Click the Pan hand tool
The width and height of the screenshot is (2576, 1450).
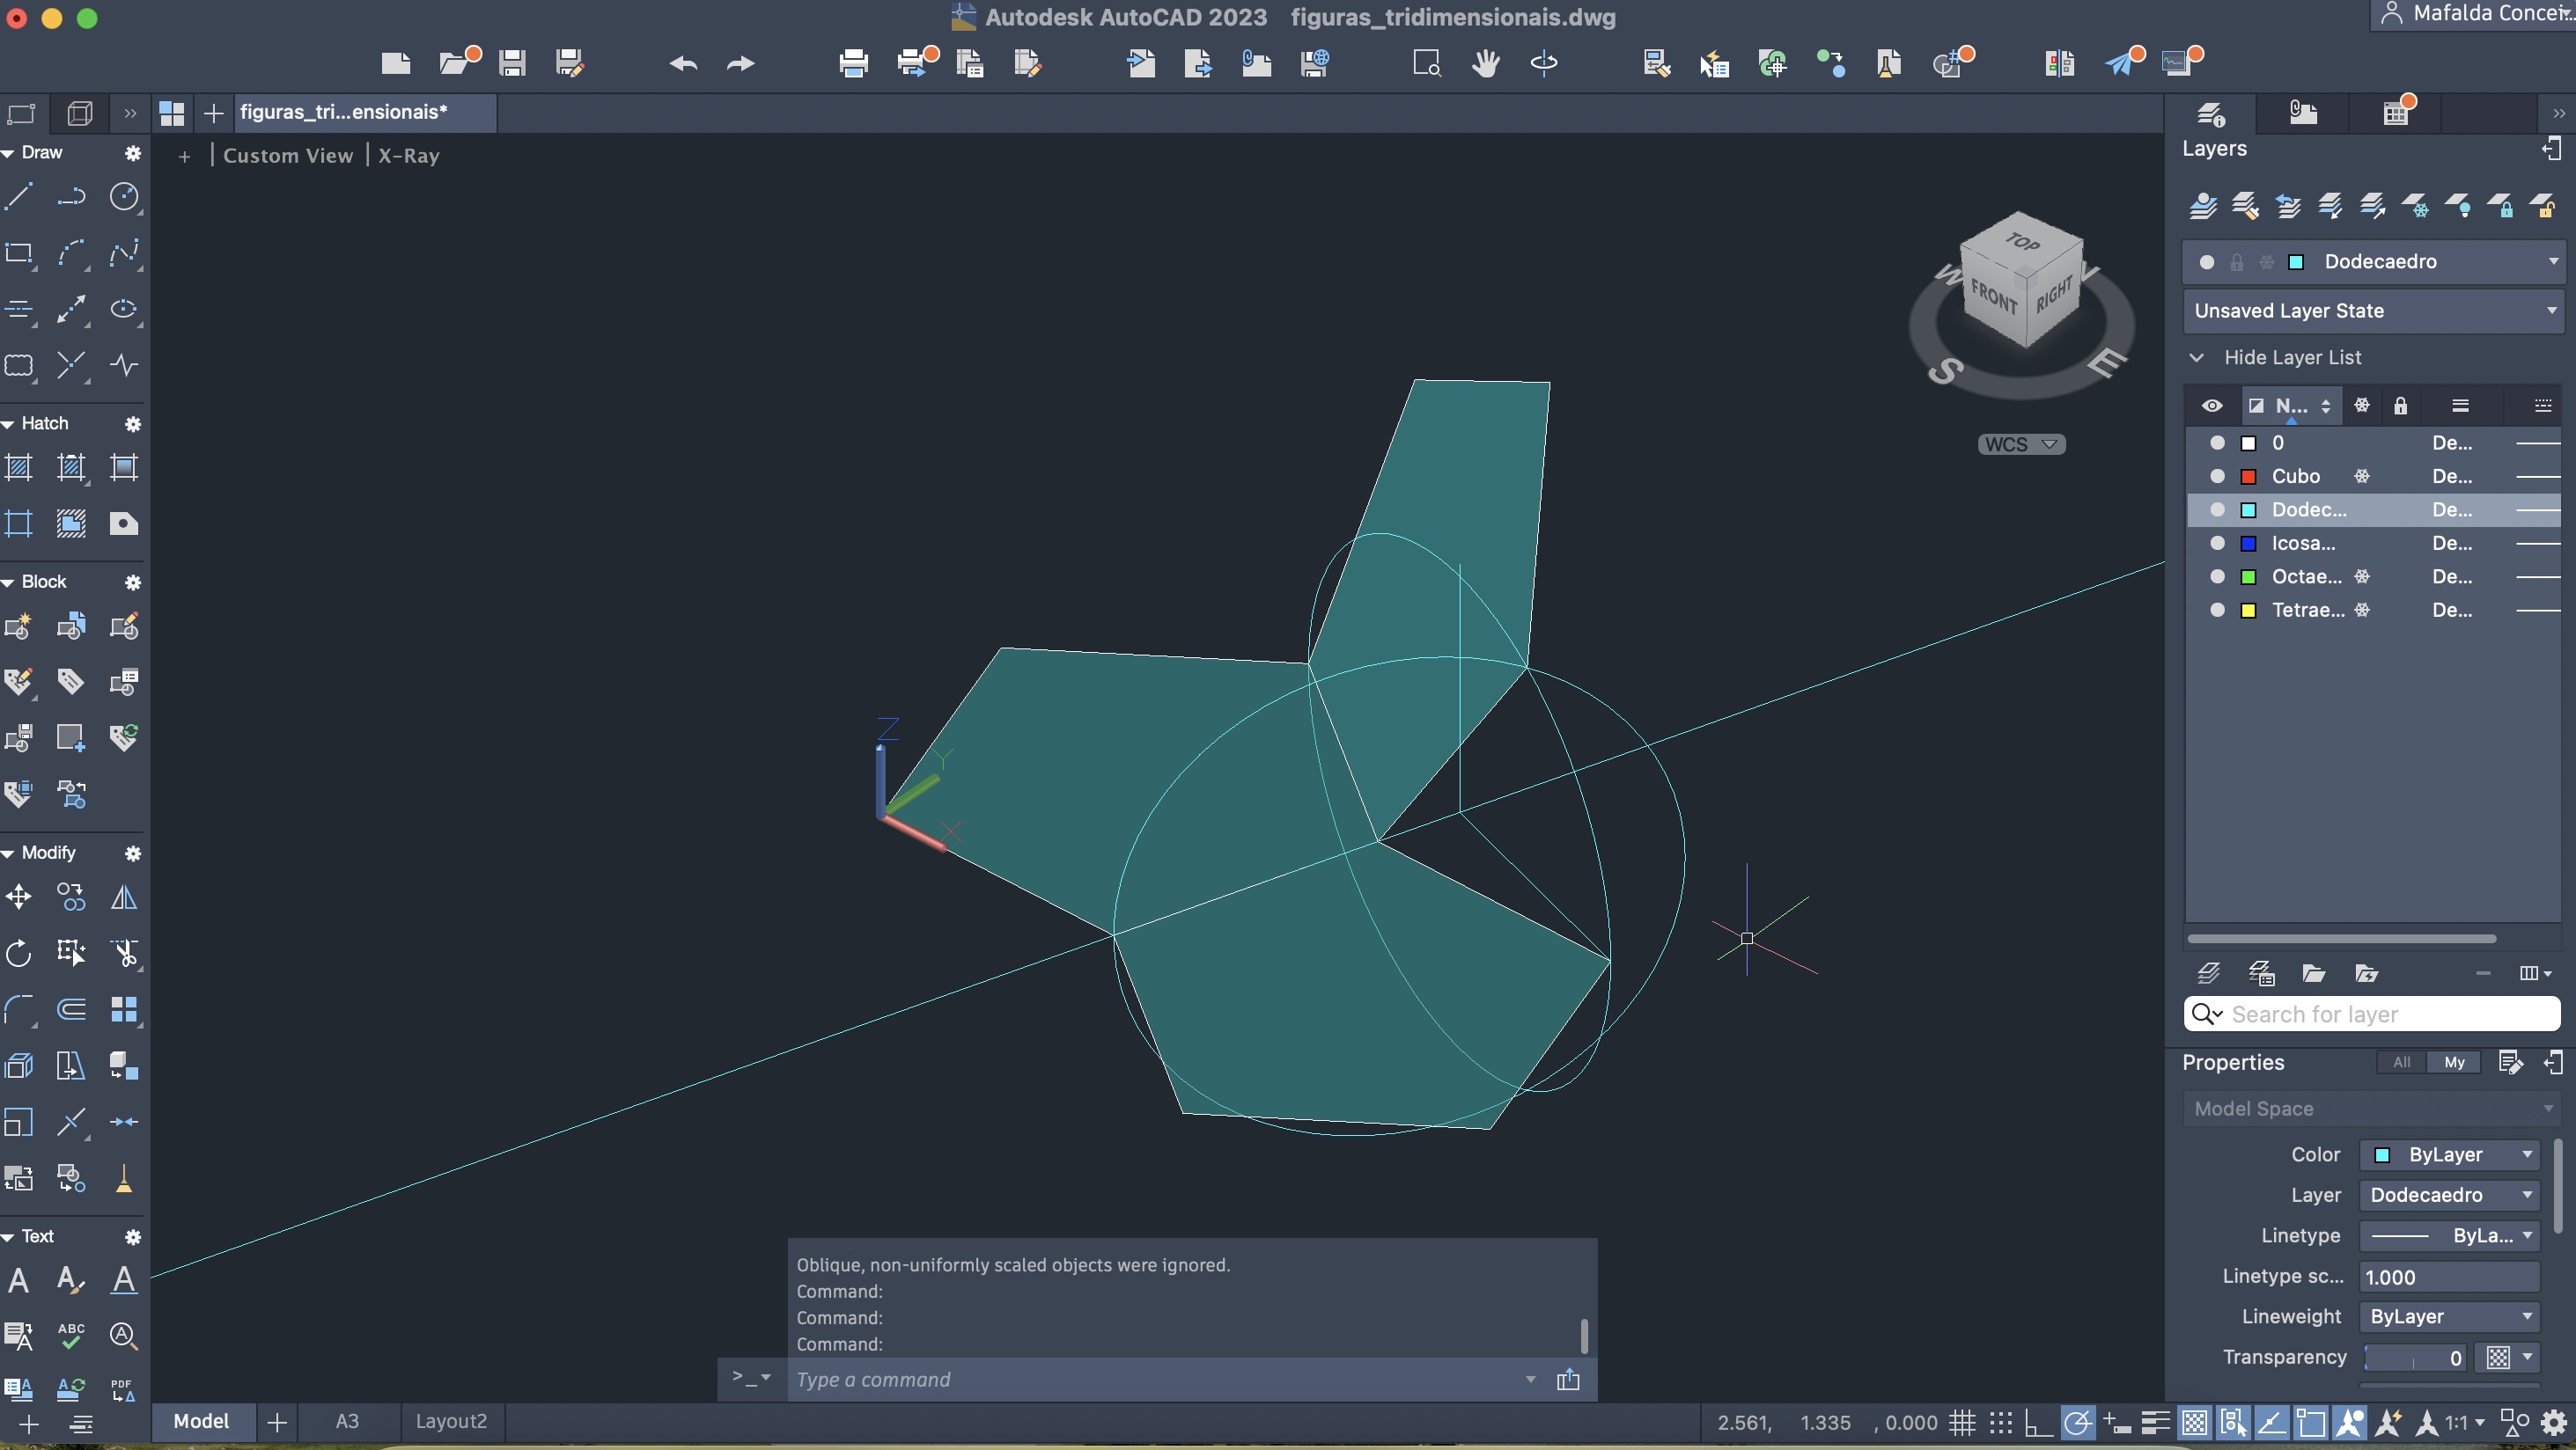tap(1485, 64)
